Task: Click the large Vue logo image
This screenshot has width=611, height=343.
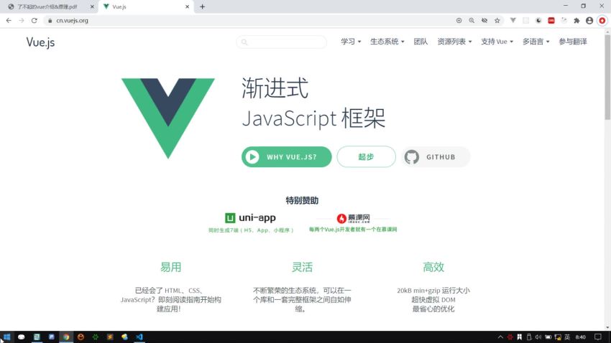Action: [x=168, y=118]
